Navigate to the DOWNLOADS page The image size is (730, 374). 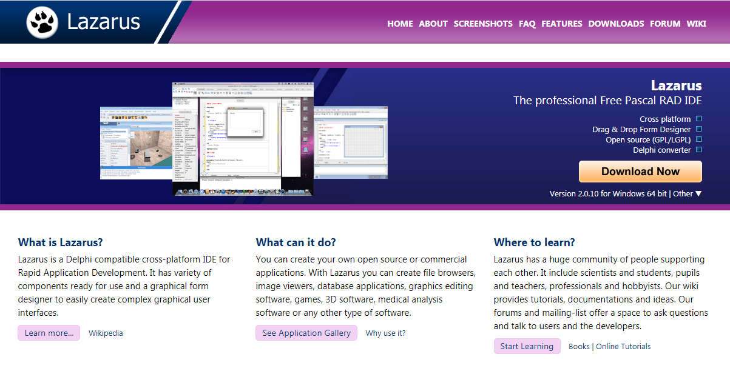(616, 24)
